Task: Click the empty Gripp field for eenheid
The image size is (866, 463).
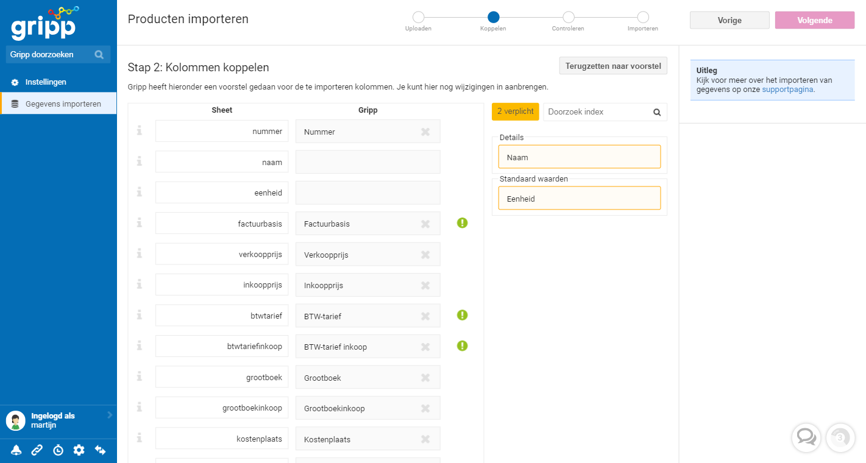Action: [x=368, y=193]
